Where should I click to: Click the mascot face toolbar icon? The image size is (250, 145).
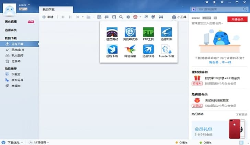(153, 17)
